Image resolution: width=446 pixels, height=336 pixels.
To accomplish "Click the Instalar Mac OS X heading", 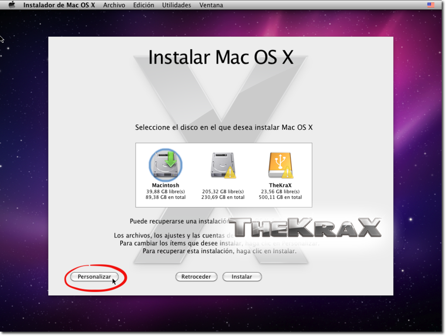I will pyautogui.click(x=221, y=58).
